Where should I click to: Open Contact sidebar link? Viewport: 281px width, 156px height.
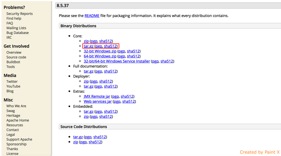coord(12,130)
